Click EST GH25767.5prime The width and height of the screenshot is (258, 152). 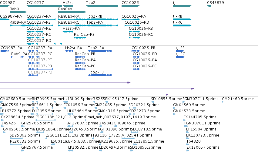pyautogui.click(x=23, y=150)
